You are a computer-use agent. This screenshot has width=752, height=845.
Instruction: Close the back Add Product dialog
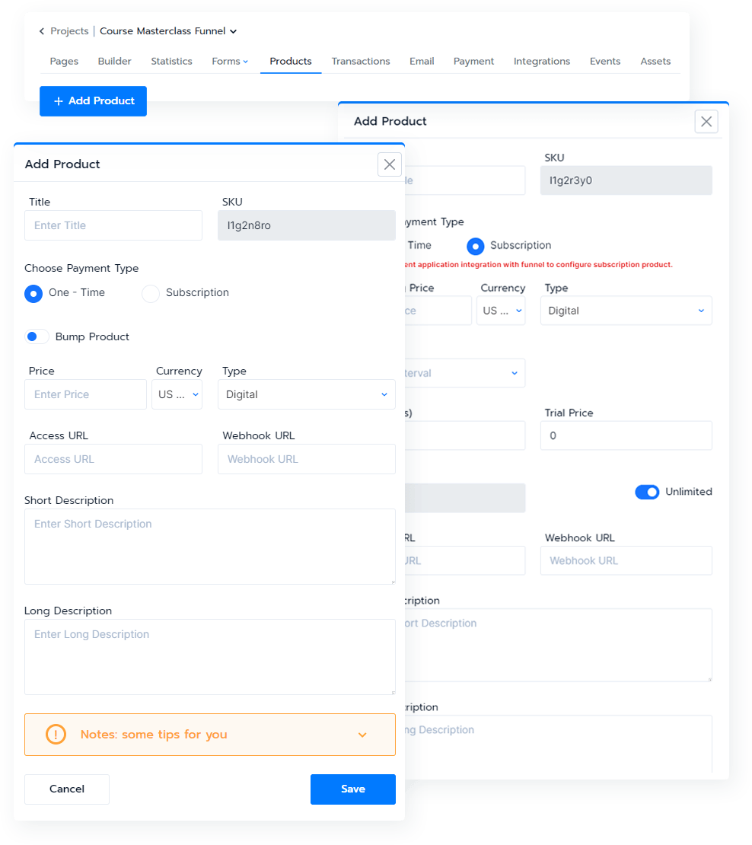[x=706, y=121]
